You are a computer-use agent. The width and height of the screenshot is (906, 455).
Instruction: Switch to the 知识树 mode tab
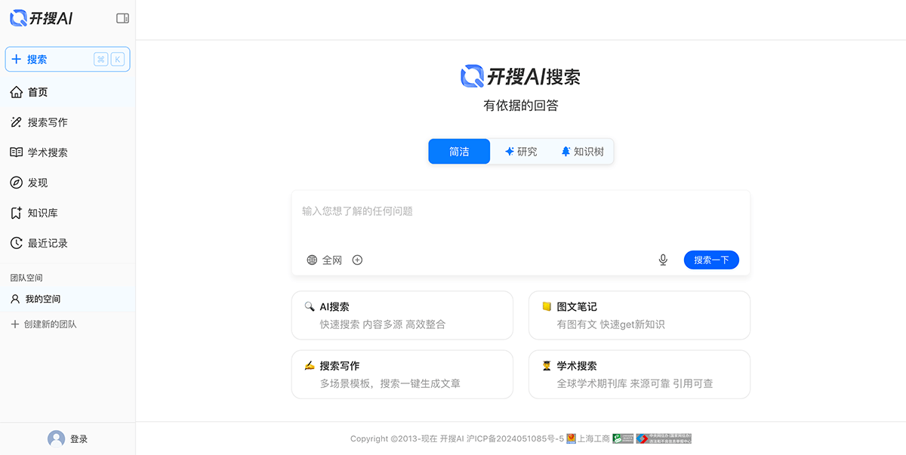click(582, 152)
